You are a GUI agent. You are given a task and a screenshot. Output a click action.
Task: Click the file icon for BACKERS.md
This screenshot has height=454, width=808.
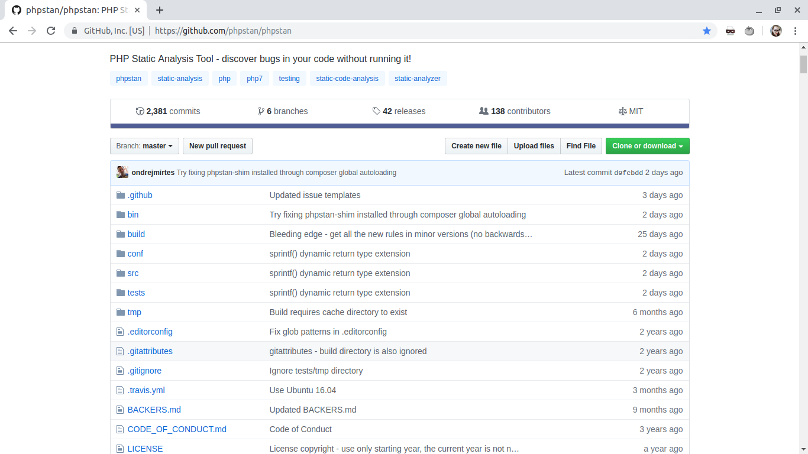coord(120,410)
